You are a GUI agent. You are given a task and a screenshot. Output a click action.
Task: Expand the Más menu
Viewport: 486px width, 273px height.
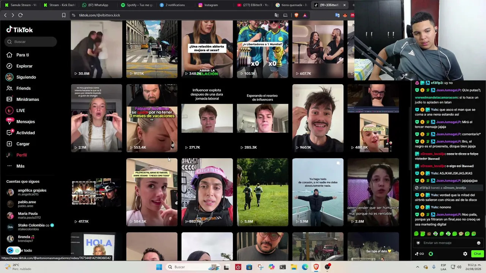[x=20, y=166]
